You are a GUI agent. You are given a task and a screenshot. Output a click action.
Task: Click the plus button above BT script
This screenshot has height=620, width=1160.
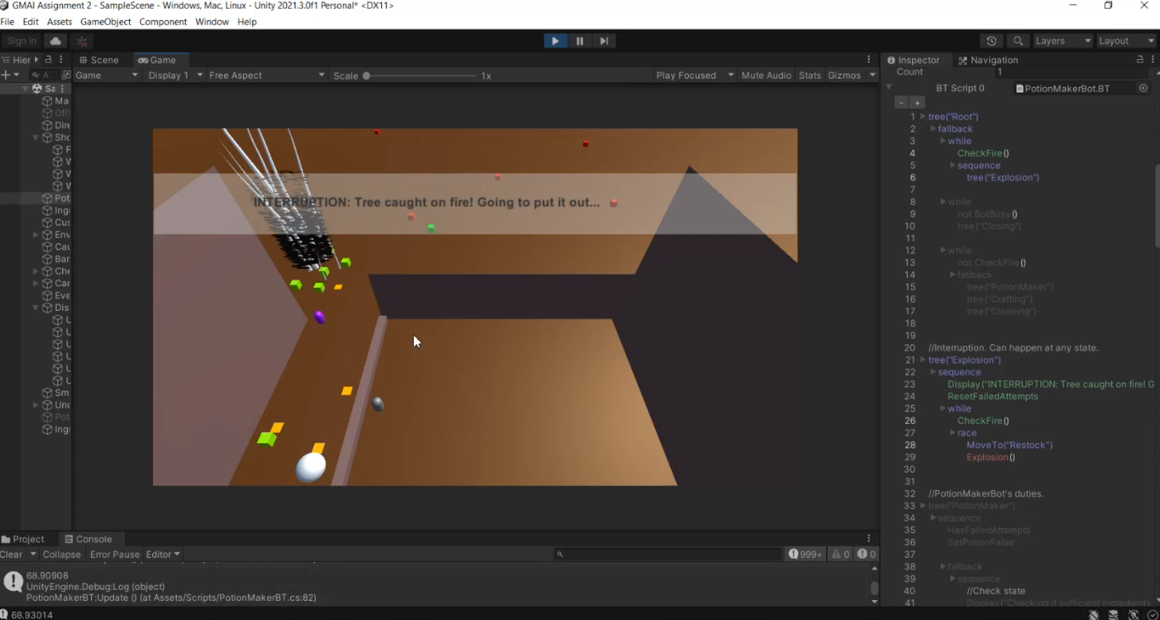[x=917, y=103]
